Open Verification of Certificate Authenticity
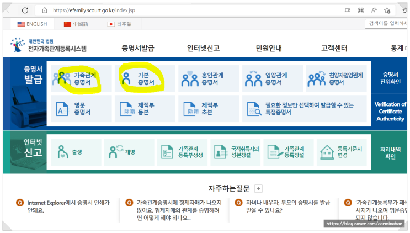This screenshot has width=410, height=233. [x=390, y=112]
